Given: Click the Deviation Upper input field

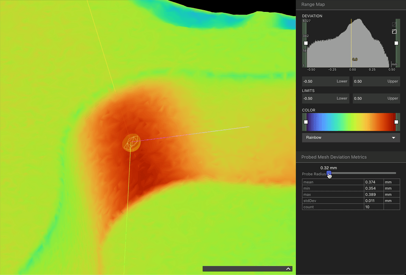Looking at the screenshot, I should 376,81.
